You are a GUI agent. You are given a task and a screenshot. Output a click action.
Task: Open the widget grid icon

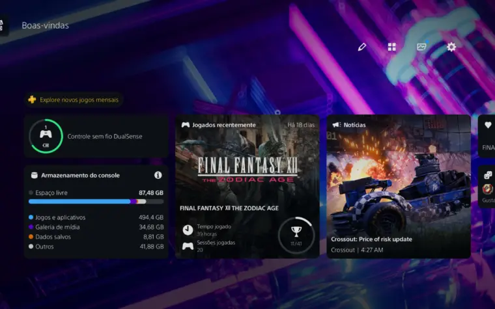point(392,47)
